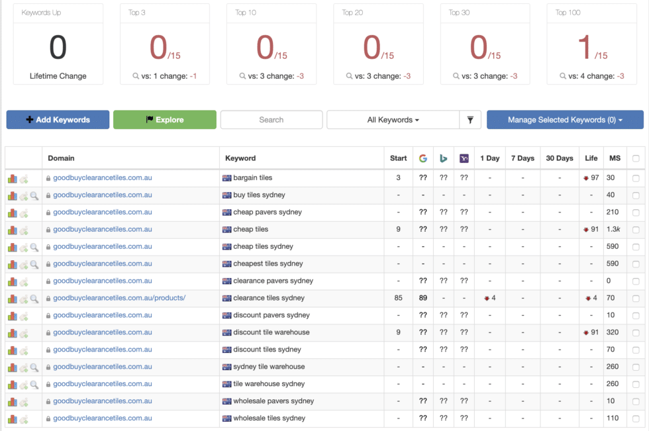Open the domain link for cheap pavers sydney
This screenshot has width=649, height=431.
102,213
